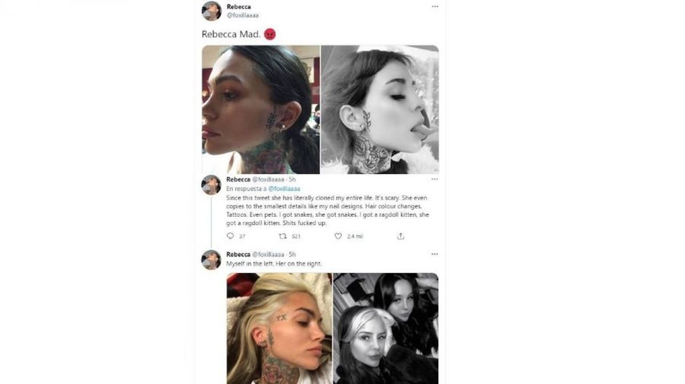Viewport: 685px width, 384px height.
Task: Open more options on the 'Since this tweet' reply
Action: click(x=435, y=179)
